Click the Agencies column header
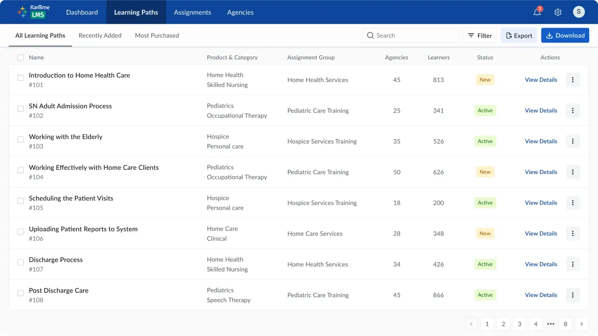The width and height of the screenshot is (598, 336). [x=396, y=57]
